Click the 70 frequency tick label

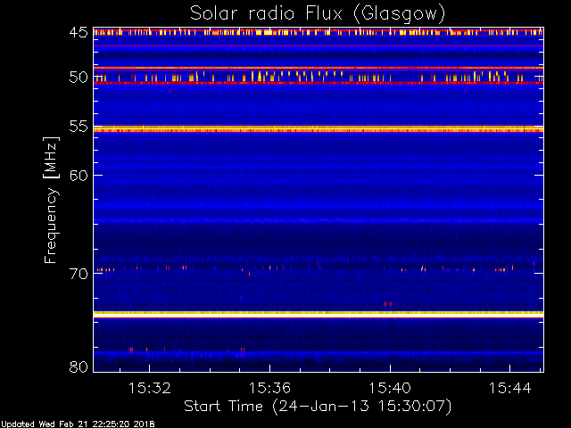[79, 274]
